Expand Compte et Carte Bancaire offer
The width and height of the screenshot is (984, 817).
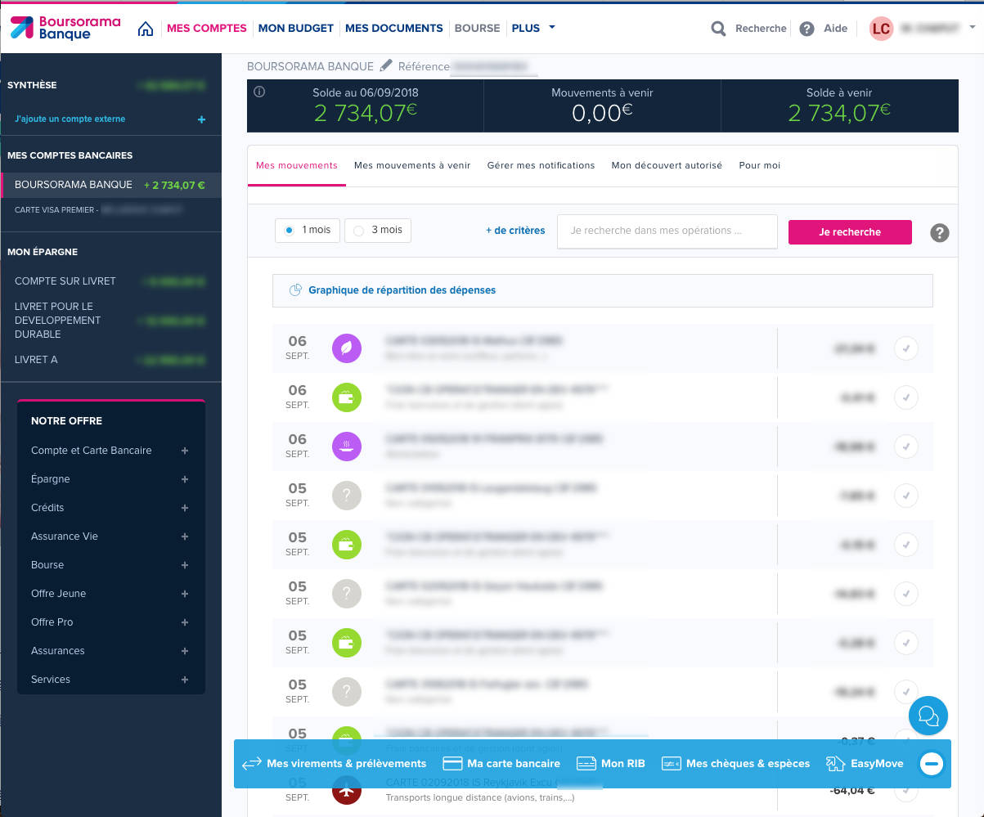click(x=185, y=451)
